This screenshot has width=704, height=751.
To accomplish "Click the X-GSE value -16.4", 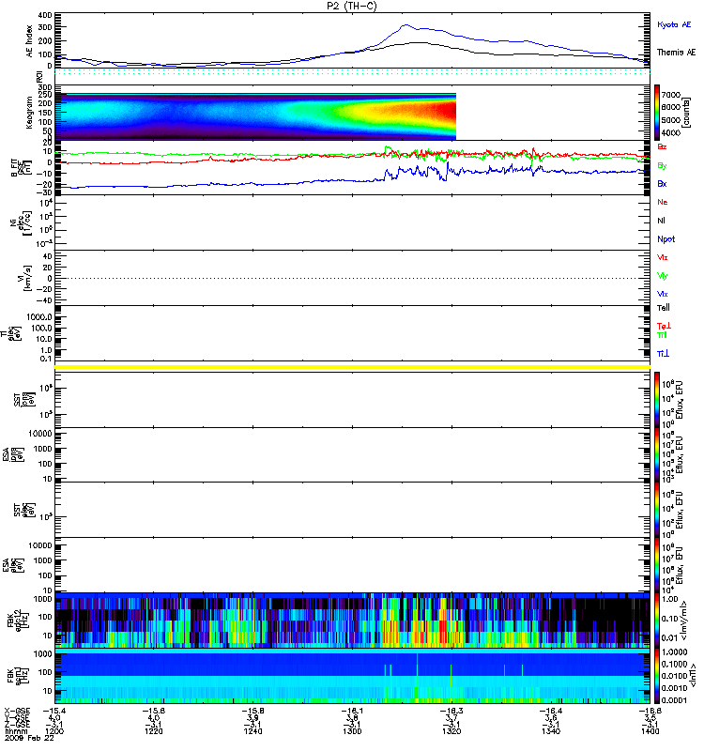I will click(x=551, y=711).
